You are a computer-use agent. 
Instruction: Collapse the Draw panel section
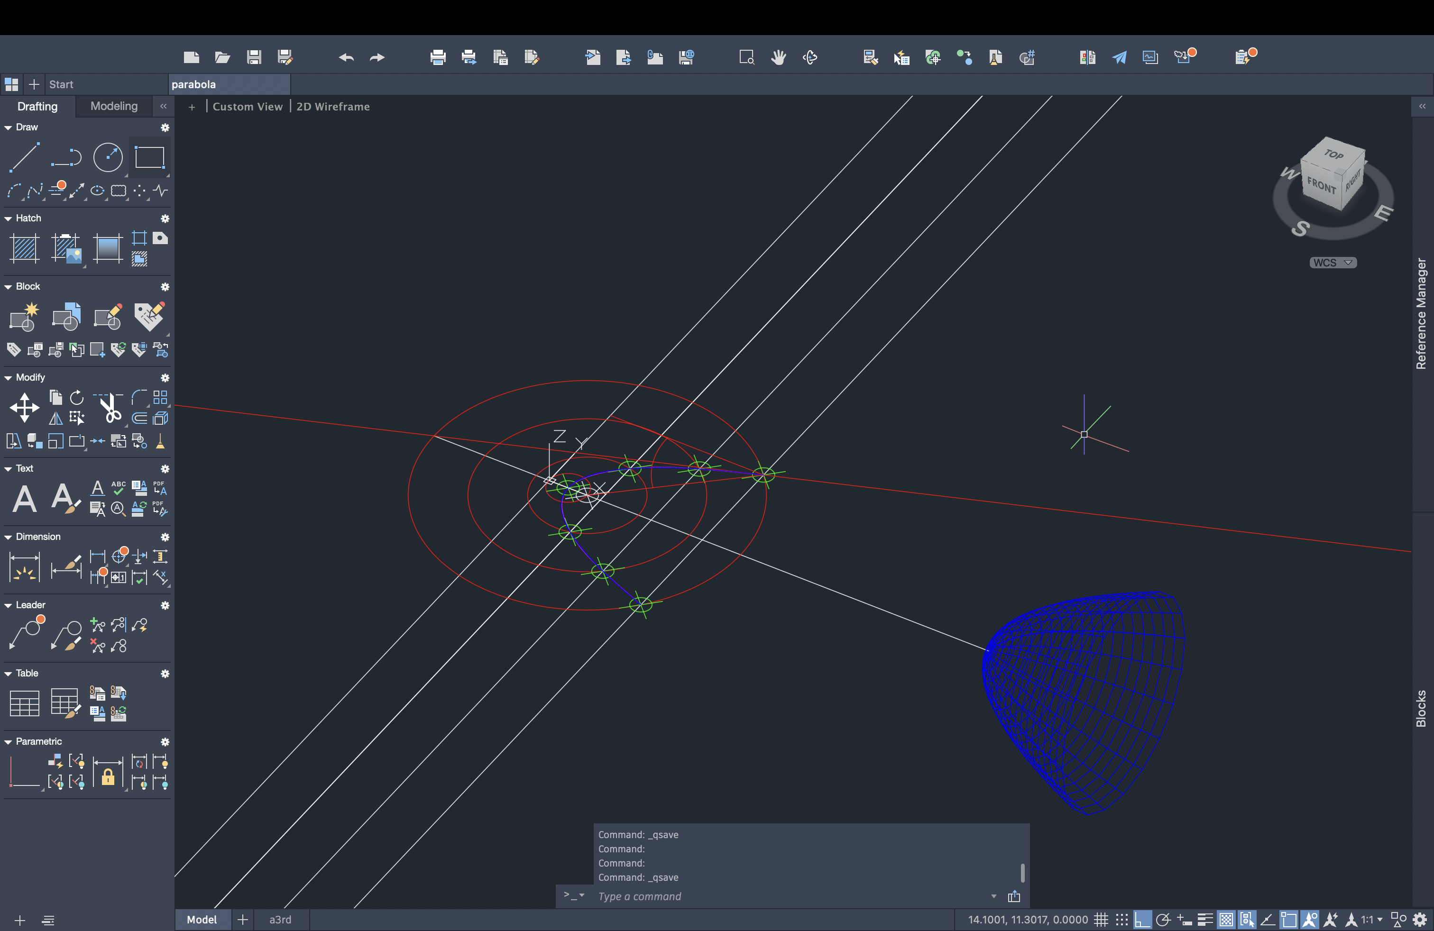click(x=9, y=128)
